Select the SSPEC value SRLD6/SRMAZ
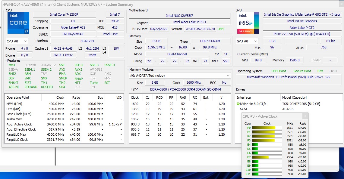344x179 pixels. coord(73,34)
